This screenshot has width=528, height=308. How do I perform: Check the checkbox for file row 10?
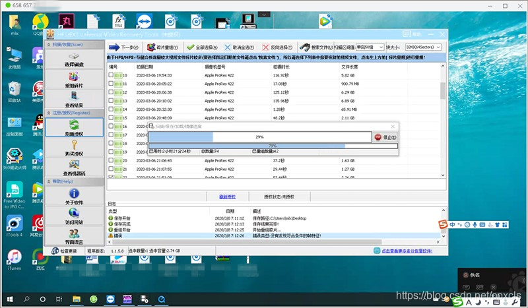pos(111,75)
